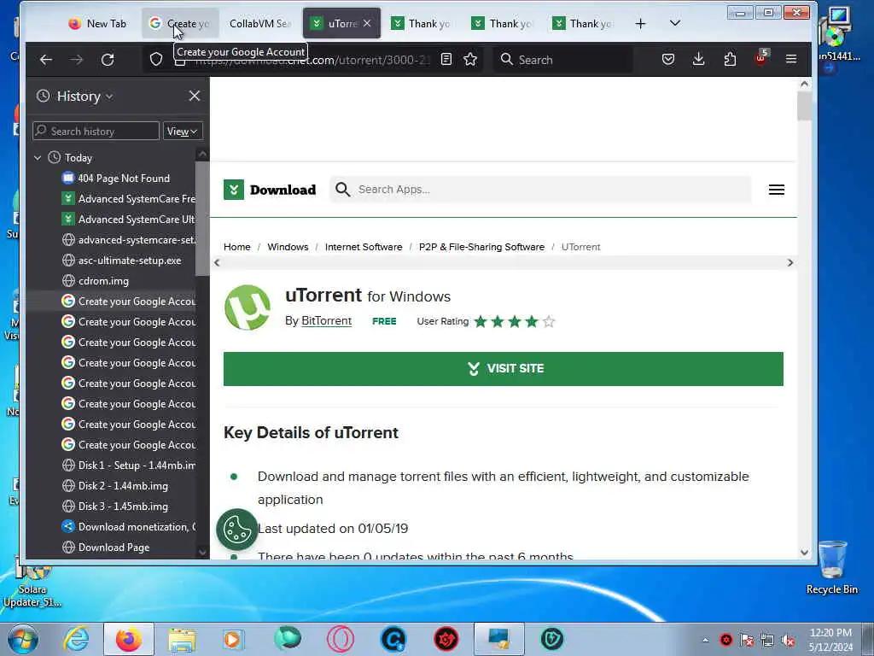Image resolution: width=874 pixels, height=656 pixels.
Task: Open the Windows Start button
Action: point(23,639)
